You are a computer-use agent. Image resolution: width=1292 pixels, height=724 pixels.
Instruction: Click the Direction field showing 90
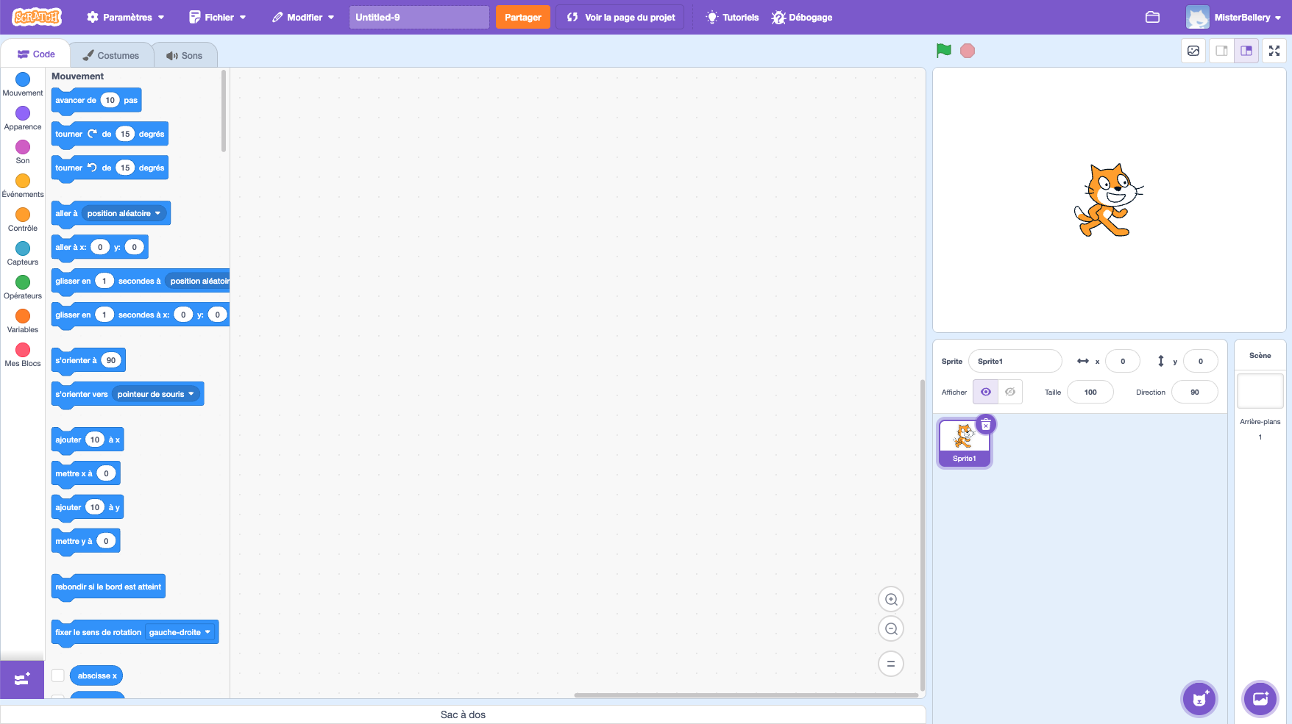pos(1195,392)
